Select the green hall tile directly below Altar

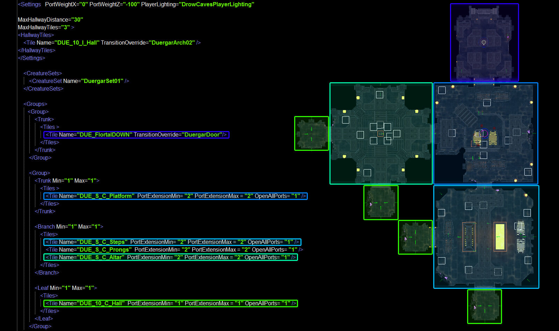click(x=381, y=202)
